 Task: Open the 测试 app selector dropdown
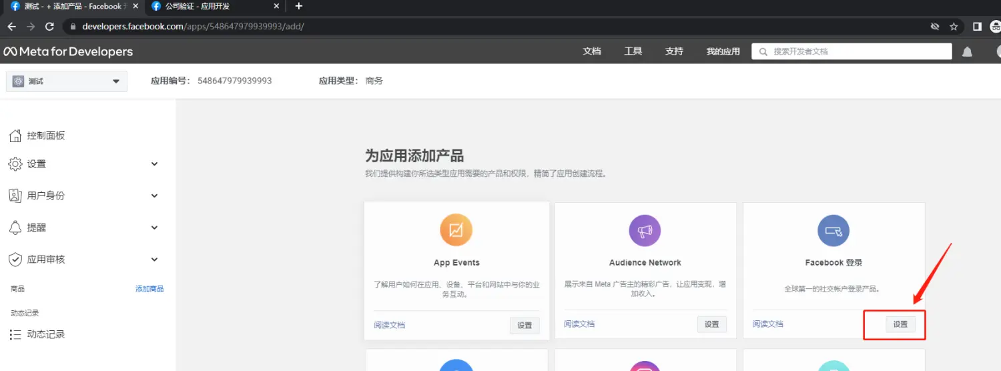[x=67, y=81]
